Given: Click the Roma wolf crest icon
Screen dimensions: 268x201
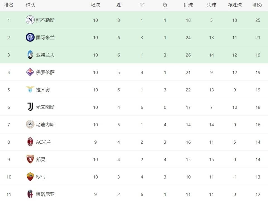Looking at the screenshot, I should pos(30,177).
